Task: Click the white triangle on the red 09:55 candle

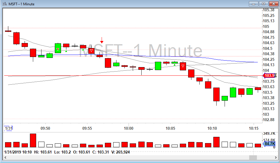Action: coord(92,51)
